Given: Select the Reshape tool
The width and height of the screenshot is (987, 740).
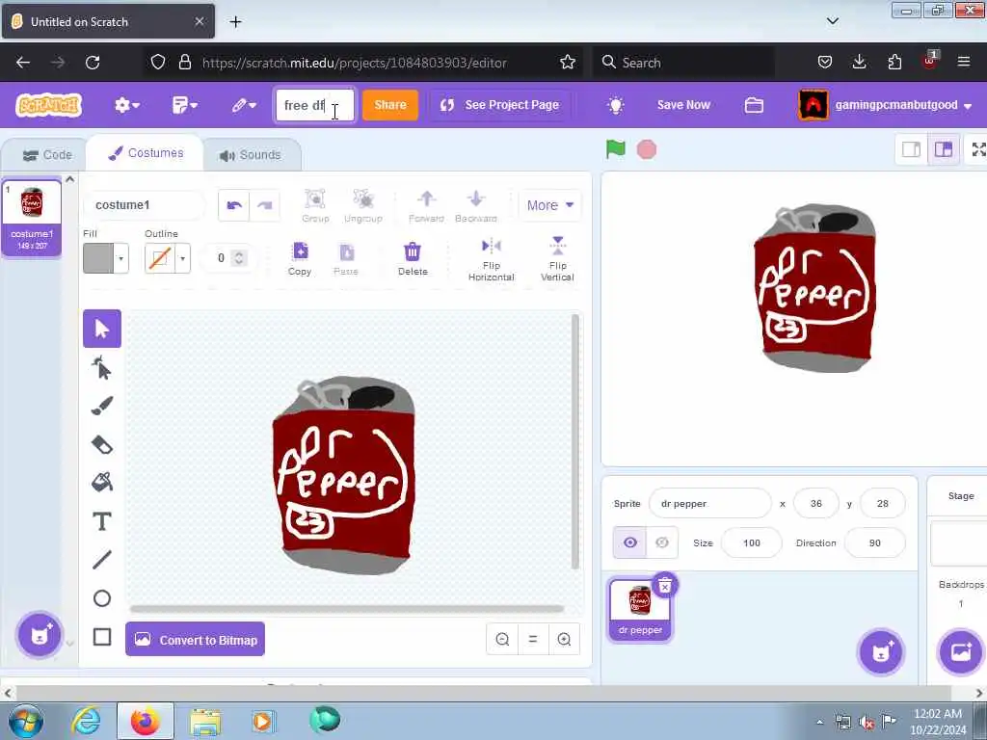Looking at the screenshot, I should (x=102, y=368).
